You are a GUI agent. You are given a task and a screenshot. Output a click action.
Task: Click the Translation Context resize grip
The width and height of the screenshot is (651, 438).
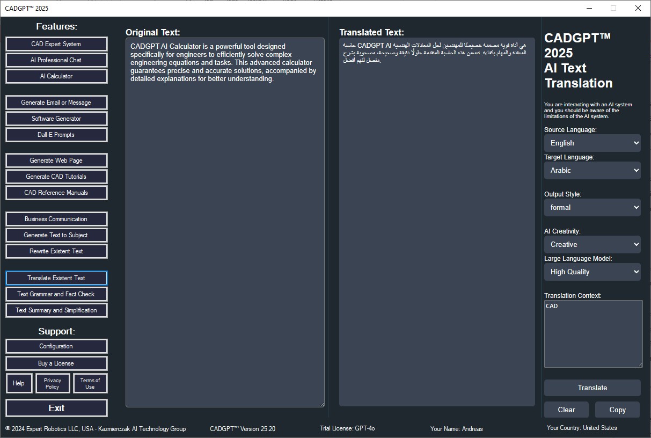pyautogui.click(x=640, y=364)
